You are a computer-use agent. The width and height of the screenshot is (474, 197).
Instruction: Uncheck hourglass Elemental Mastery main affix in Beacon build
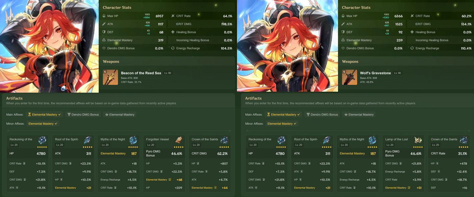44,114
